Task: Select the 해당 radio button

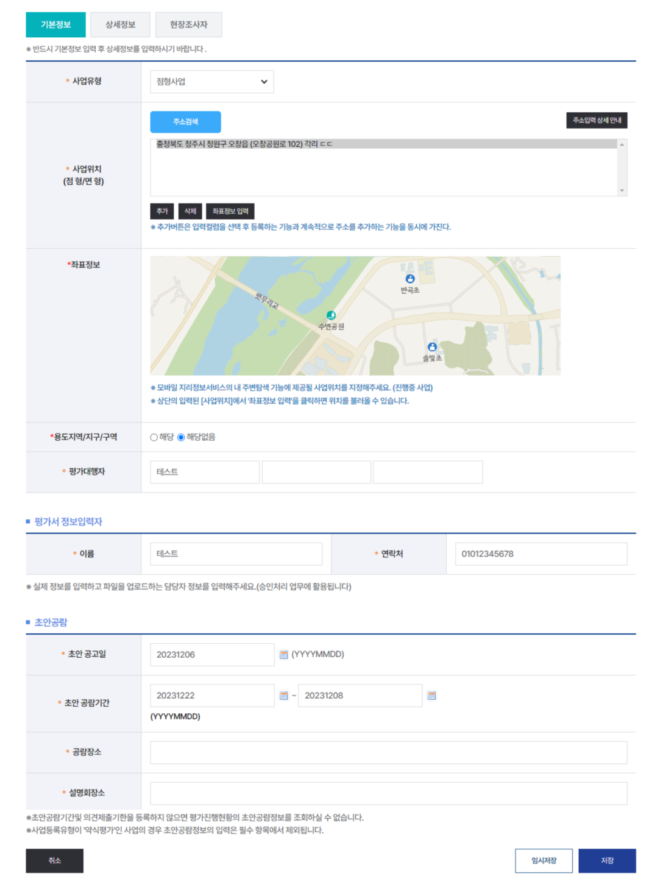Action: tap(154, 437)
